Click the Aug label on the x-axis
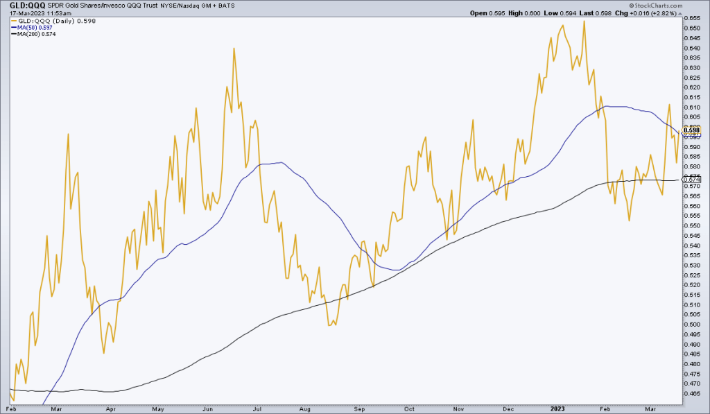 click(x=305, y=409)
